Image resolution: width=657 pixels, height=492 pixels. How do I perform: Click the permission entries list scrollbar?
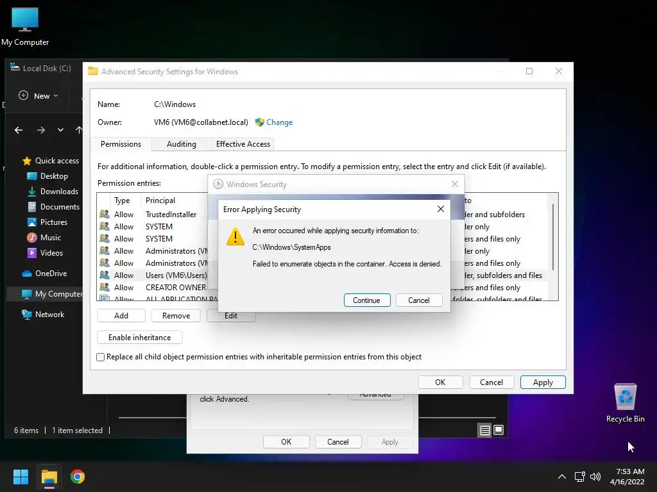553,237
